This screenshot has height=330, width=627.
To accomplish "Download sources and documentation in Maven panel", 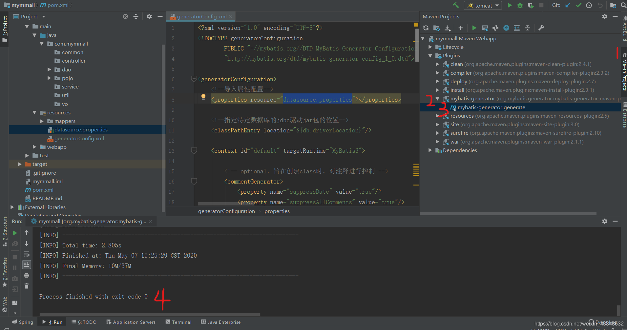I will [x=447, y=28].
